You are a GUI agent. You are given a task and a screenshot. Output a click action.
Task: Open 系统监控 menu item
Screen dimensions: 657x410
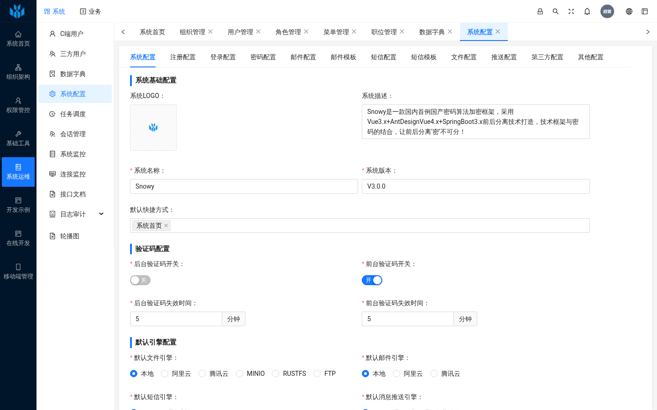click(x=75, y=154)
